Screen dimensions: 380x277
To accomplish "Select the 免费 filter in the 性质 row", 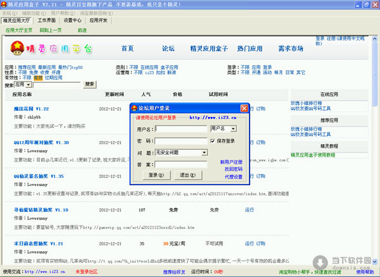I will coord(34,72).
